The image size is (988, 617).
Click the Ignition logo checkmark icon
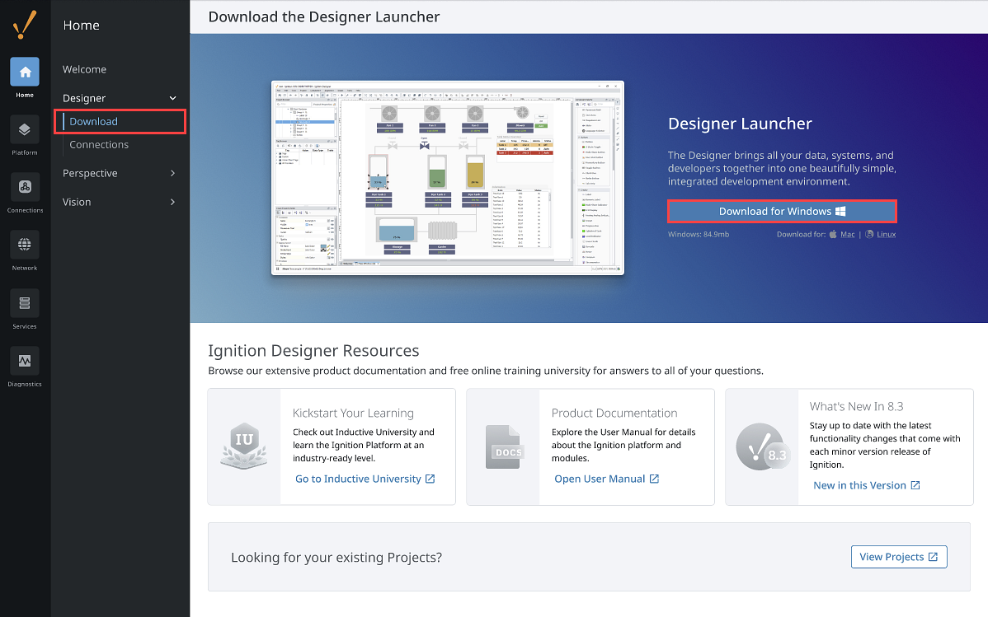tap(25, 26)
